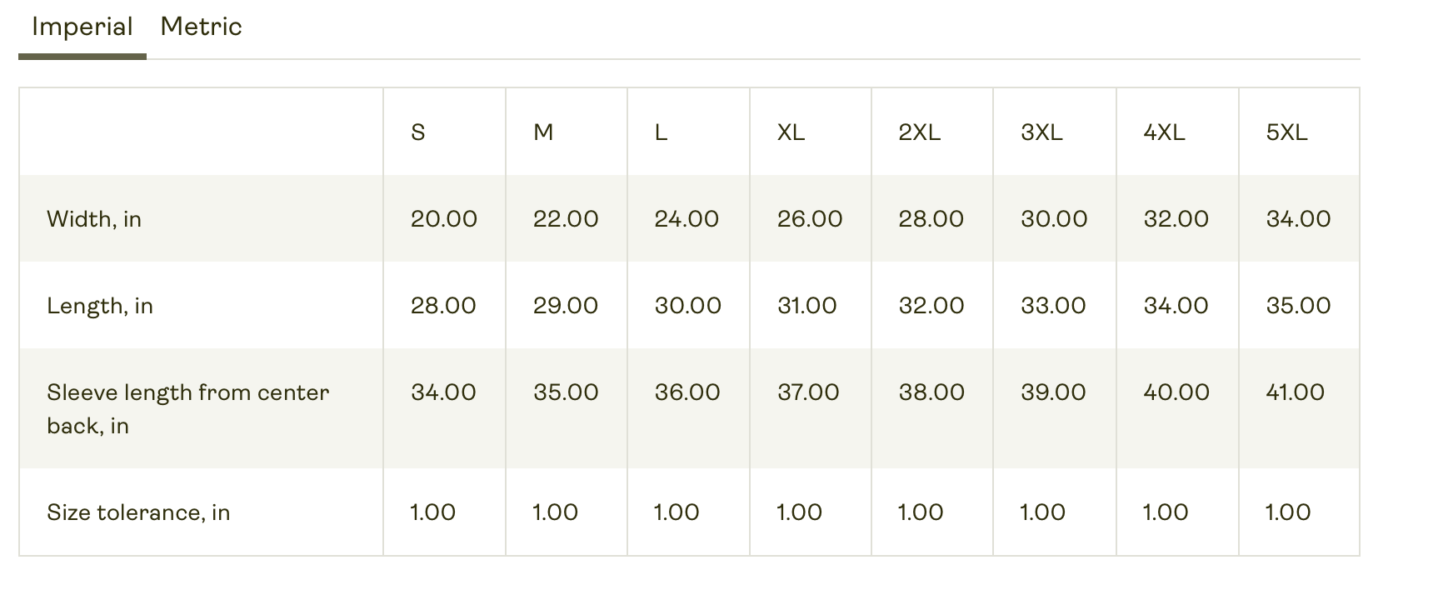Click the M size column header
Image resolution: width=1438 pixels, height=595 pixels.
coord(542,131)
